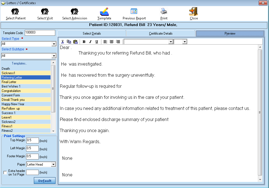Toggle italic formatting
The width and height of the screenshot is (269, 188).
pyautogui.click(x=90, y=42)
